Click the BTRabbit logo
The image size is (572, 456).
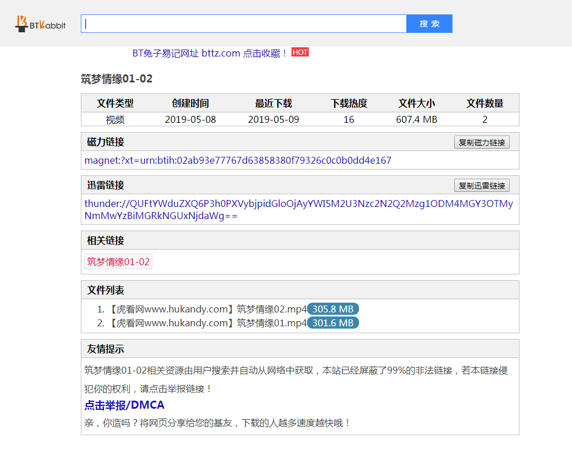(40, 24)
